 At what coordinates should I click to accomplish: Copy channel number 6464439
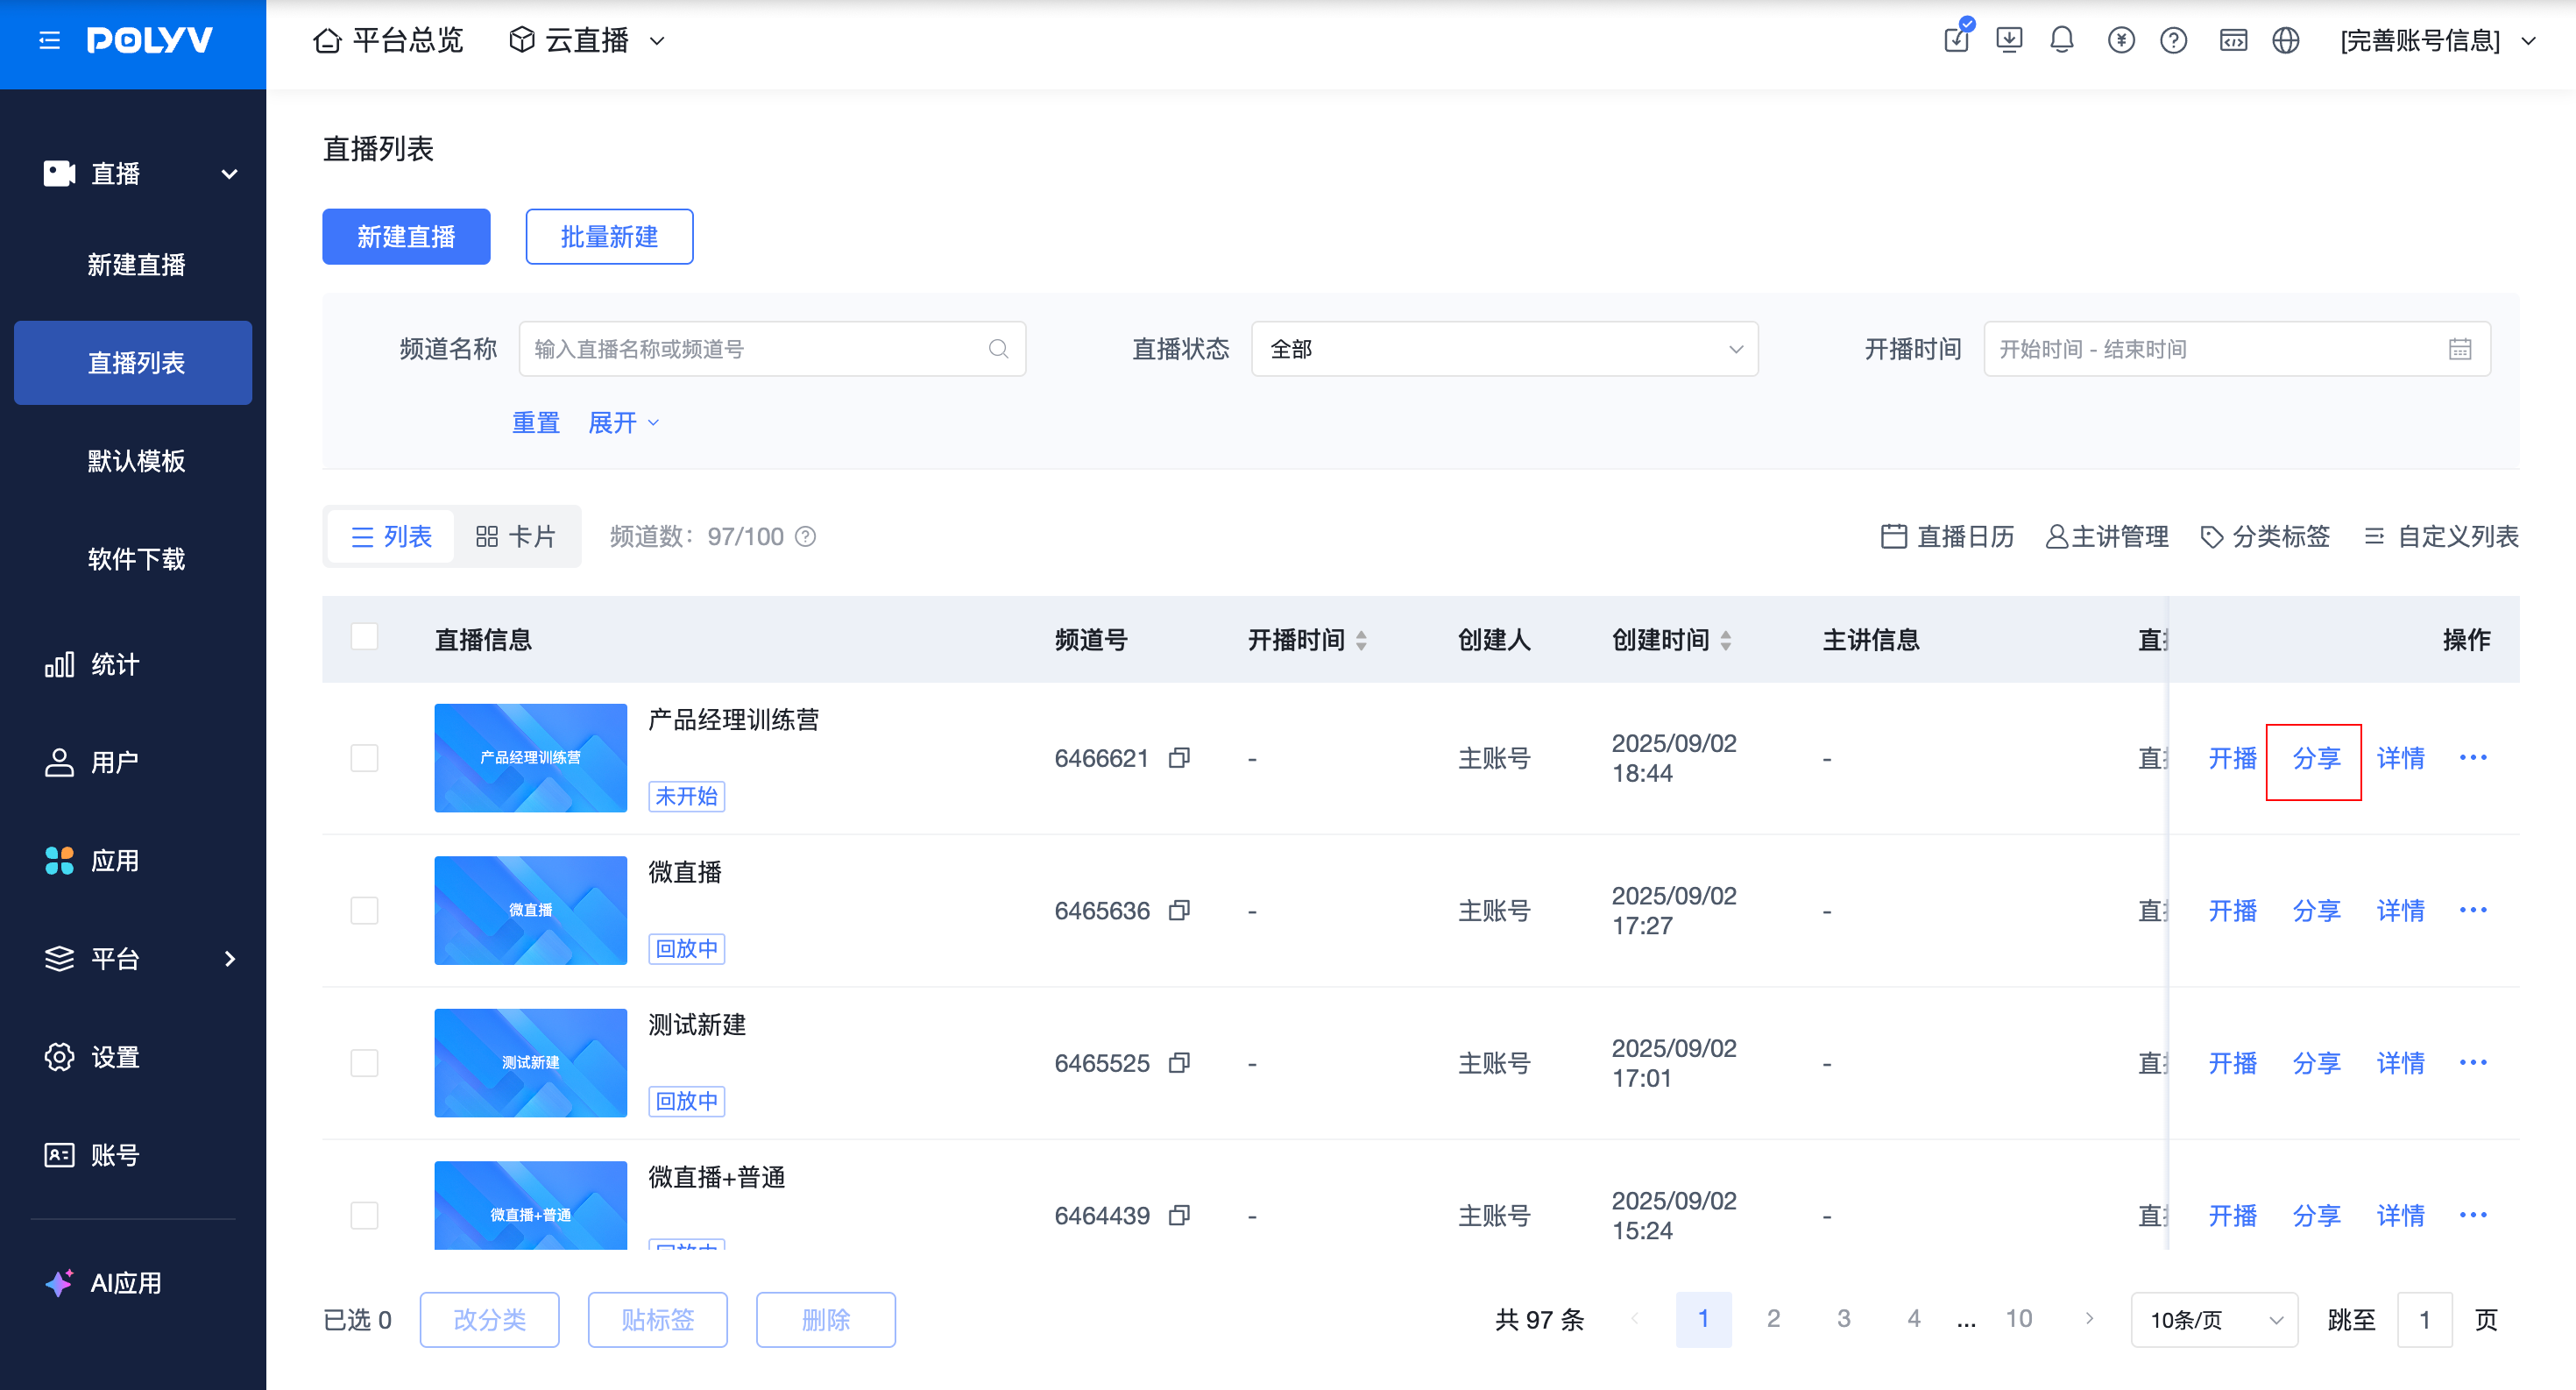tap(1180, 1216)
